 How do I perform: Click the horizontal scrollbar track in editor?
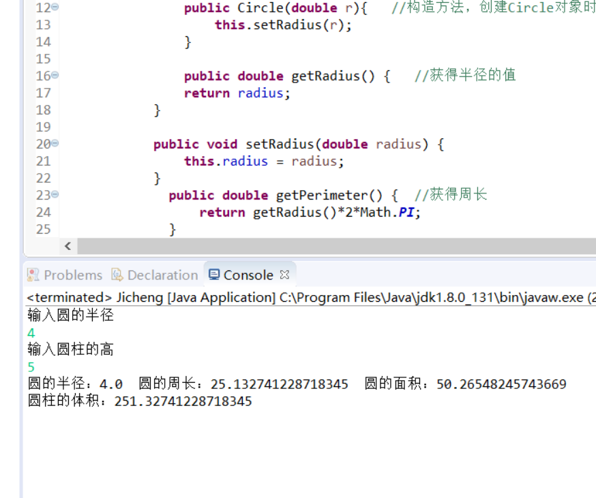[x=337, y=246]
